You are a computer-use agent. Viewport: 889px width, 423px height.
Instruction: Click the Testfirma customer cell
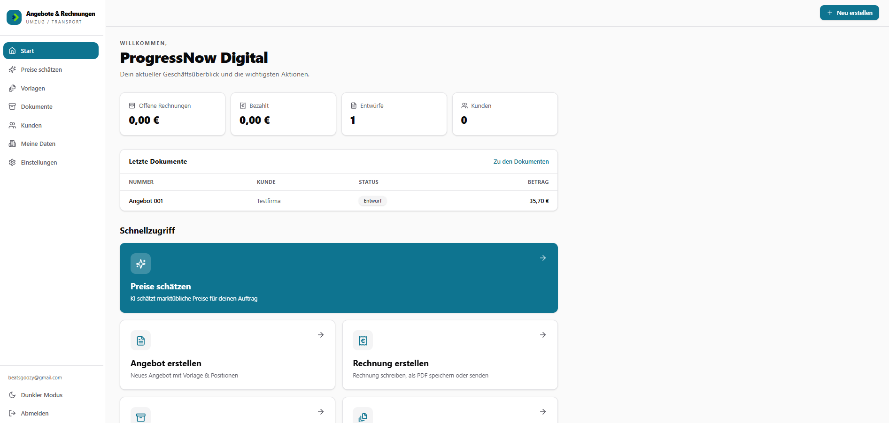269,201
